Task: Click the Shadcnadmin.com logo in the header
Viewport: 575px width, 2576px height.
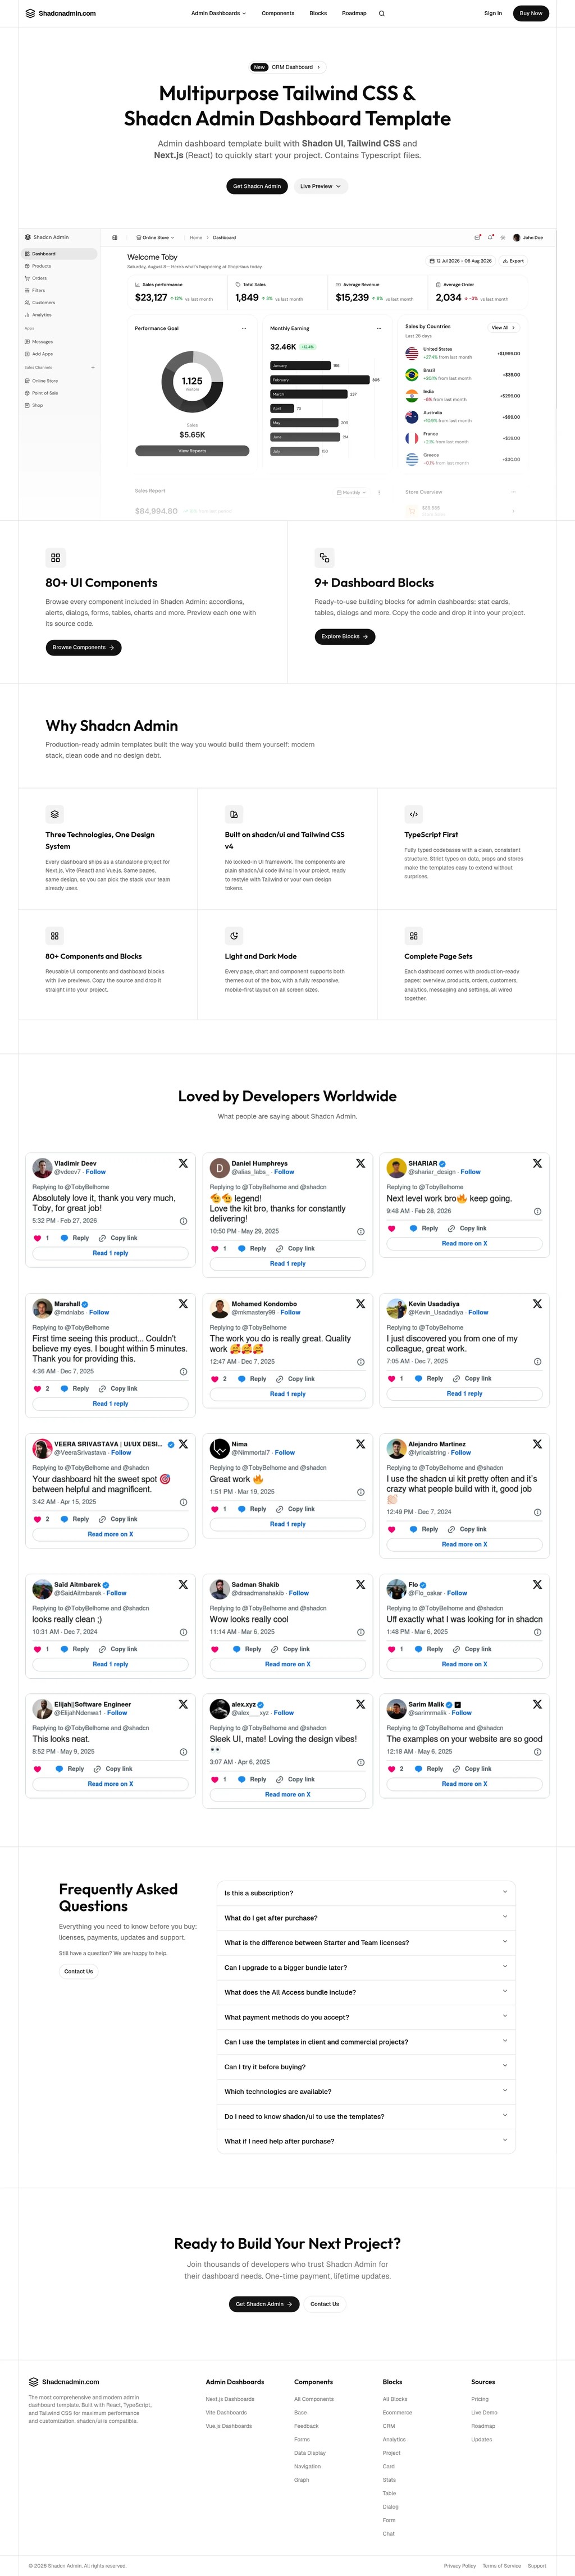Action: 61,13
